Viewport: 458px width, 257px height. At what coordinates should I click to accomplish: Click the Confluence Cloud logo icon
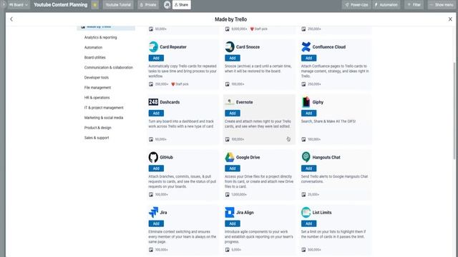306,46
